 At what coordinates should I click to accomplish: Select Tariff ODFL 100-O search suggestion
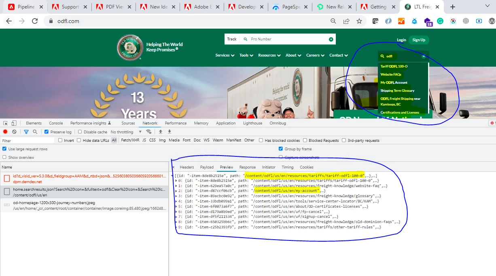tap(394, 66)
